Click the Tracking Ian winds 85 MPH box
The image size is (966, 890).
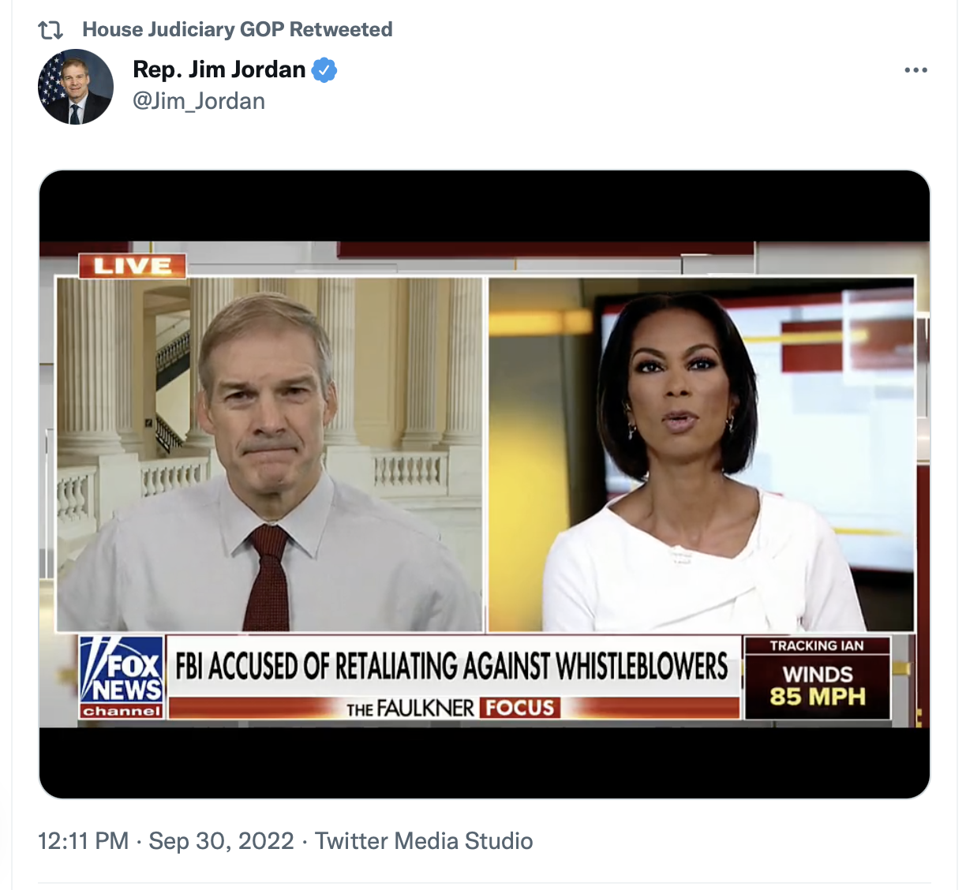818,678
